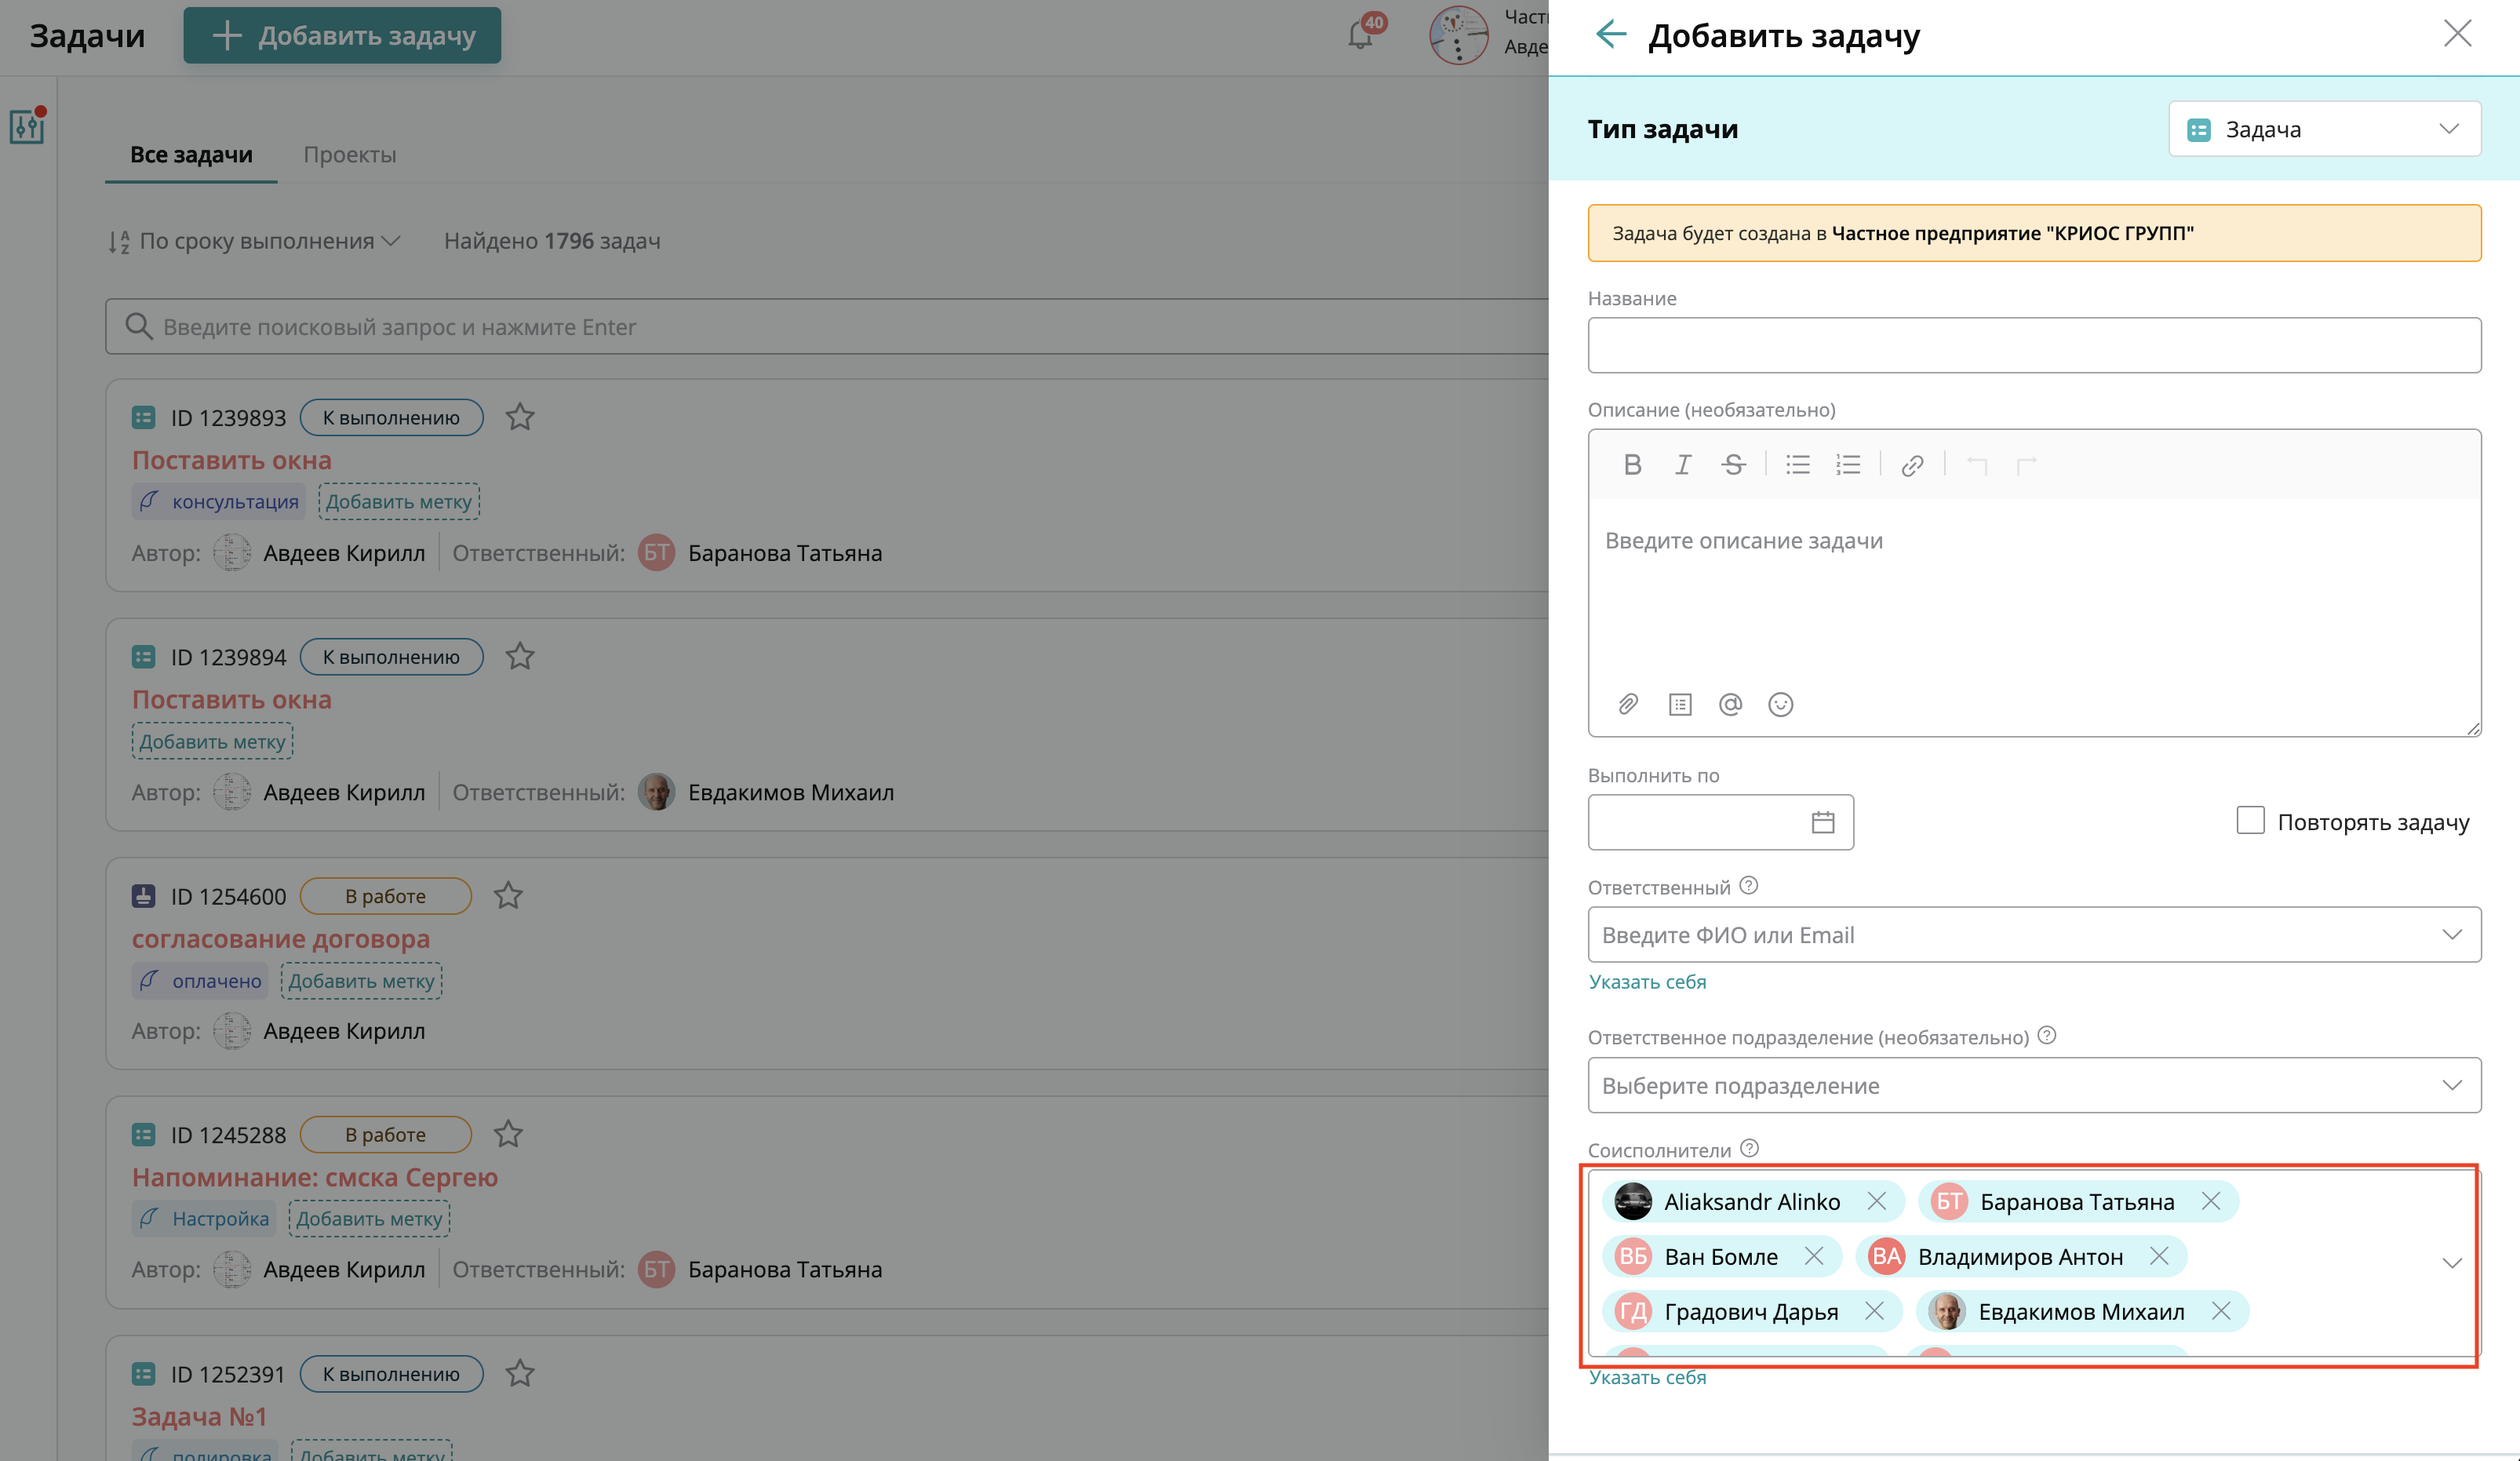This screenshot has width=2520, height=1461.
Task: Switch to the Проекты tab
Action: [x=349, y=155]
